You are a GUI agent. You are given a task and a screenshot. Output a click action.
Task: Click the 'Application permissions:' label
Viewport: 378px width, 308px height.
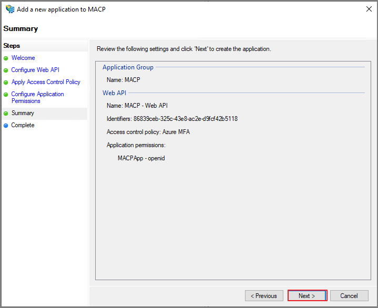point(136,145)
